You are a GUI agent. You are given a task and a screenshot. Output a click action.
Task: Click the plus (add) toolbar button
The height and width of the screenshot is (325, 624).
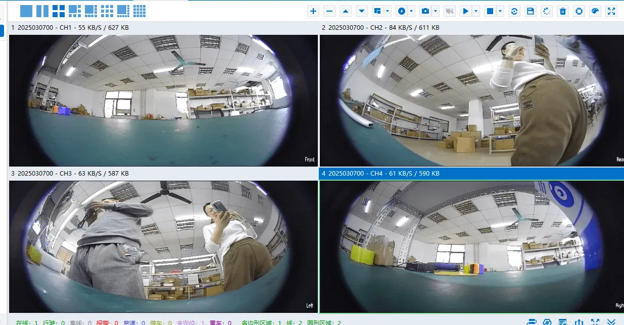pyautogui.click(x=313, y=11)
